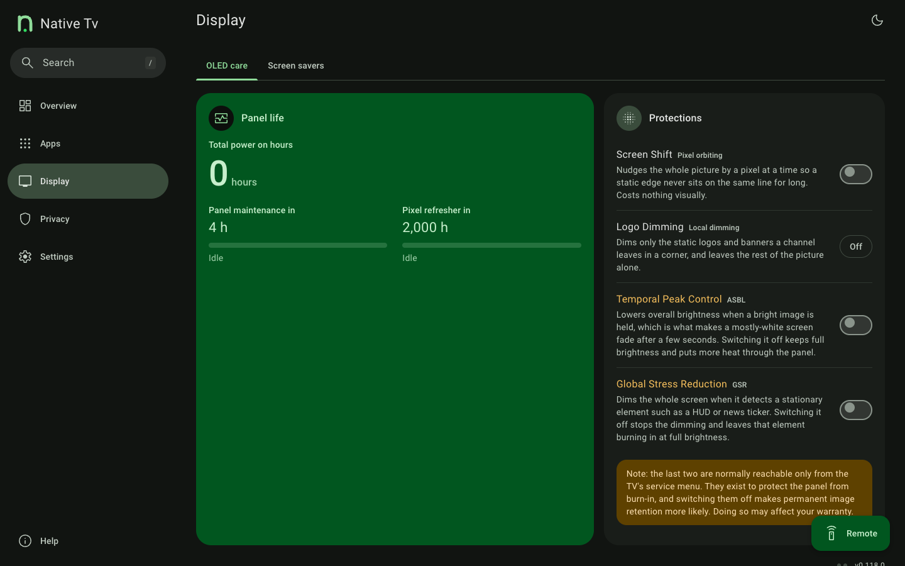
Task: Click the Overview dashboard icon
Action: [x=25, y=106]
